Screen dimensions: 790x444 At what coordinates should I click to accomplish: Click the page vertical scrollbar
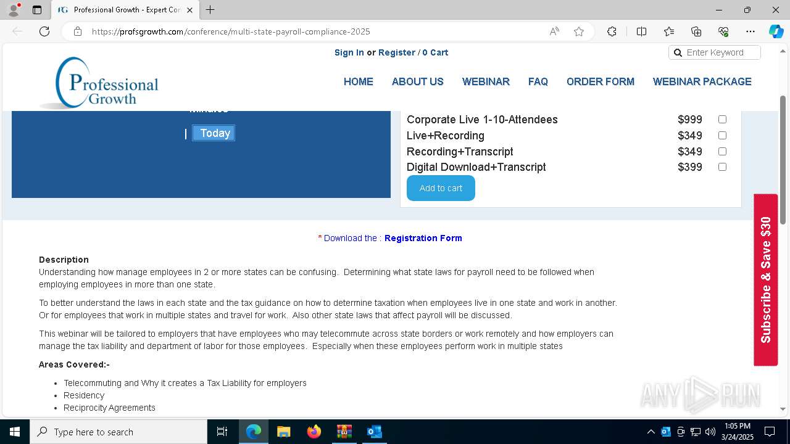[x=783, y=160]
